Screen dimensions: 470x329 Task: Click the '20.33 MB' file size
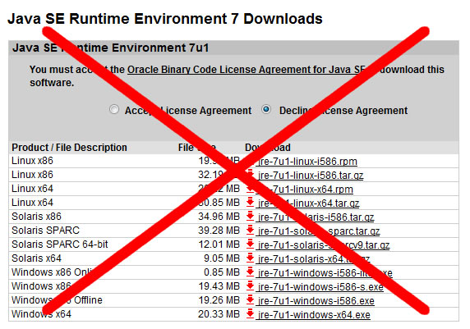[x=219, y=314]
